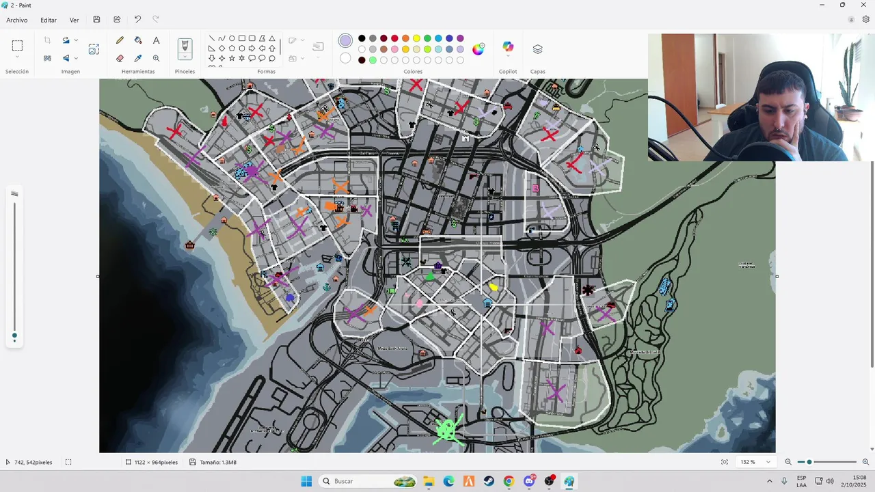Choose the Right arrow shape
Image resolution: width=875 pixels, height=492 pixels.
click(x=252, y=49)
